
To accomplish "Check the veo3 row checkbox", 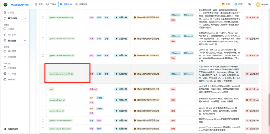I will point(43,89).
